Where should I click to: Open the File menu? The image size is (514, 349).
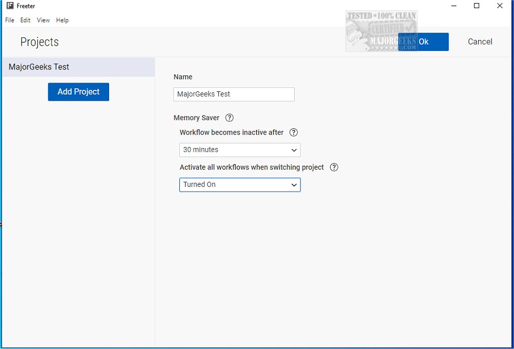(x=9, y=20)
